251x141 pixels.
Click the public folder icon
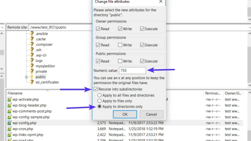tap(32, 77)
